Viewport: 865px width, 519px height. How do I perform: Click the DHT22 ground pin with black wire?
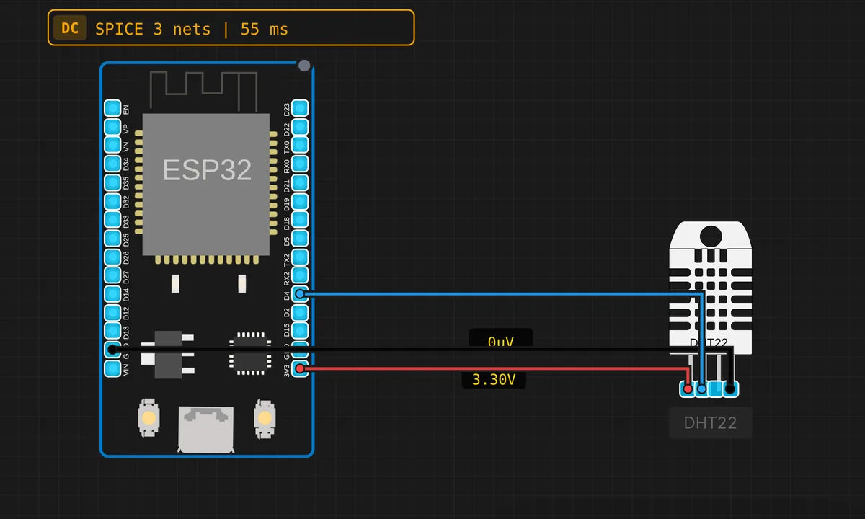pyautogui.click(x=730, y=389)
